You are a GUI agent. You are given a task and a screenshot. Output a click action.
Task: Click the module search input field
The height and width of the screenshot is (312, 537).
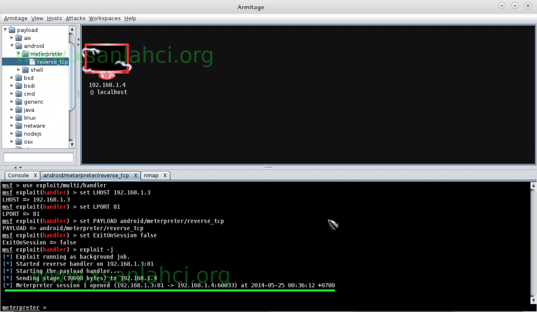click(x=38, y=157)
